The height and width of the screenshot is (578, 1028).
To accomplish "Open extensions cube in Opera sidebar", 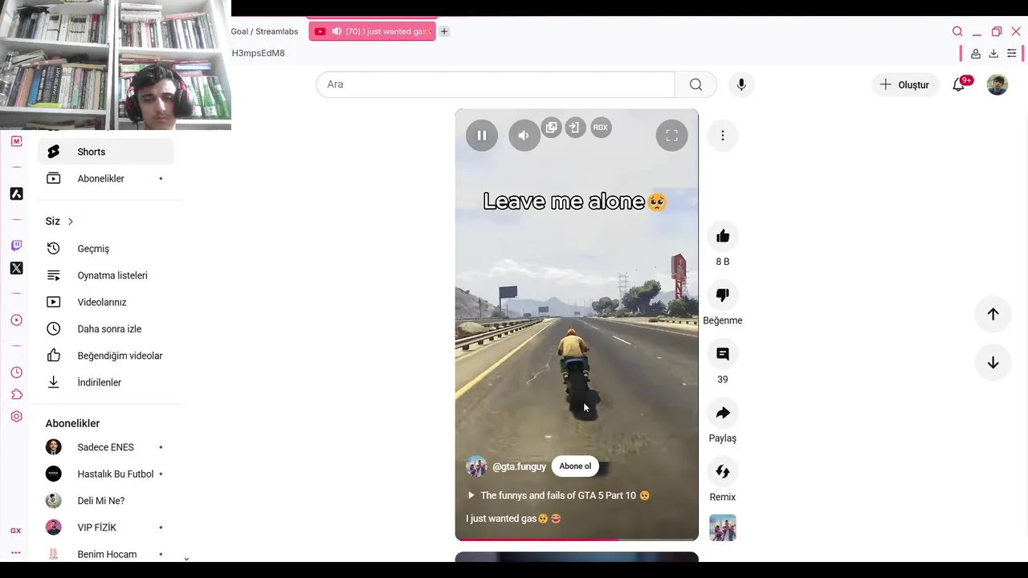I will coord(16,394).
